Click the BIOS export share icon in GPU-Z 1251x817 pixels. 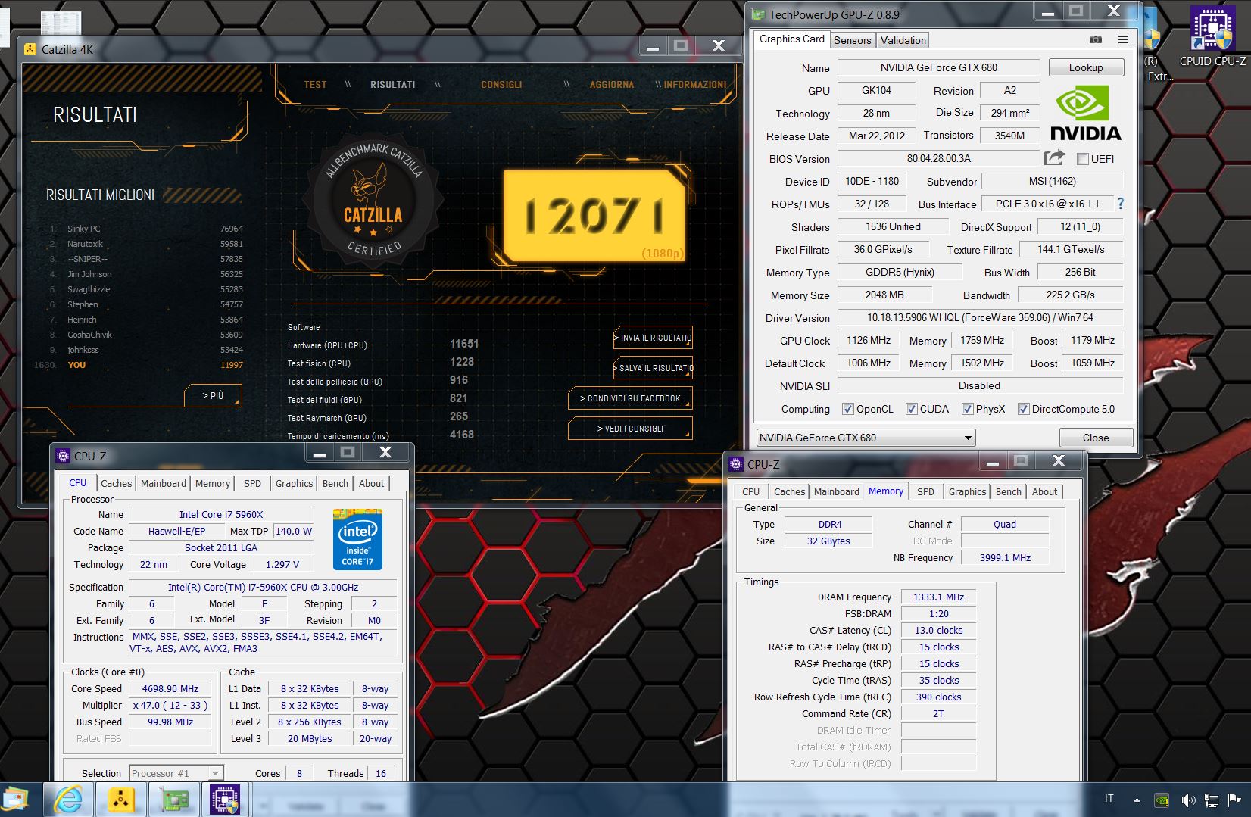point(1054,157)
